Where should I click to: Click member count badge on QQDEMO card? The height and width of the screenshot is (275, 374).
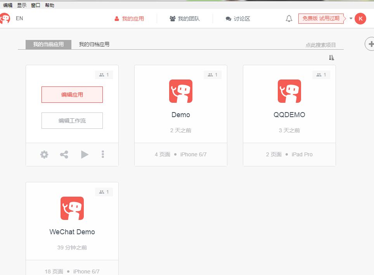click(321, 75)
